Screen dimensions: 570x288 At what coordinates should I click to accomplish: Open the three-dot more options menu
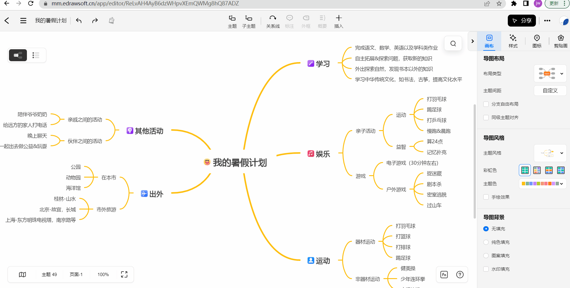(547, 21)
